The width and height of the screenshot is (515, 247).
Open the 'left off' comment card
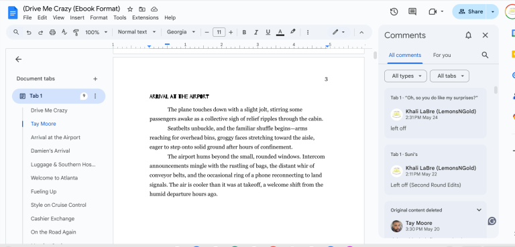coord(435,113)
